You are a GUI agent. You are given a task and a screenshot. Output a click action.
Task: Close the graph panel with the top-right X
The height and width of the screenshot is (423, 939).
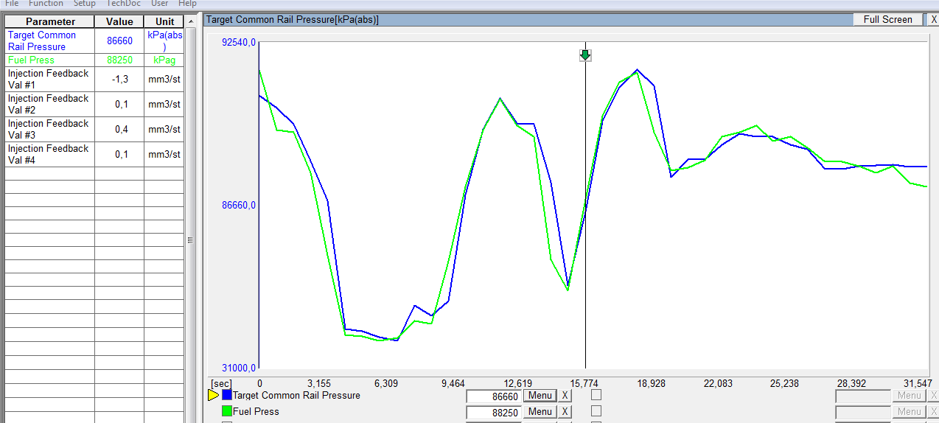coord(934,20)
